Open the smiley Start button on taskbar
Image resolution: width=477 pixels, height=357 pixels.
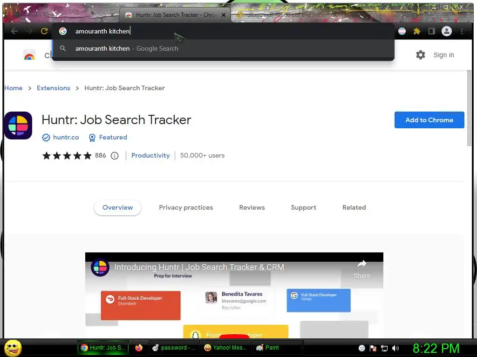coord(13,348)
